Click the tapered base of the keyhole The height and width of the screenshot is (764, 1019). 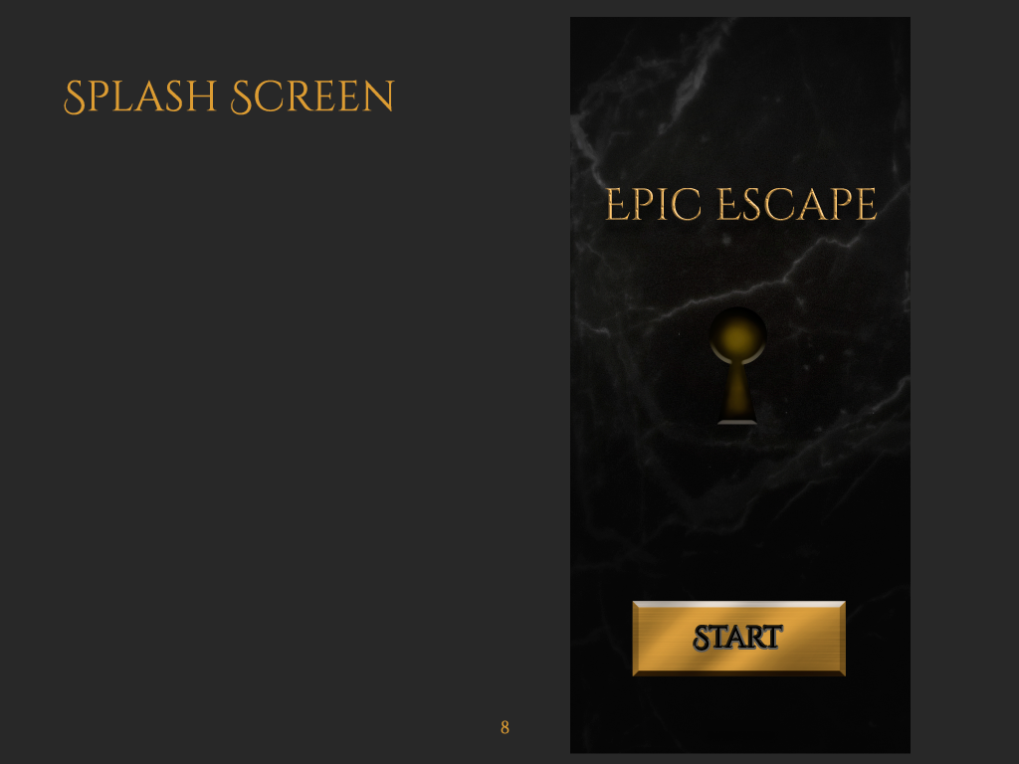point(737,396)
